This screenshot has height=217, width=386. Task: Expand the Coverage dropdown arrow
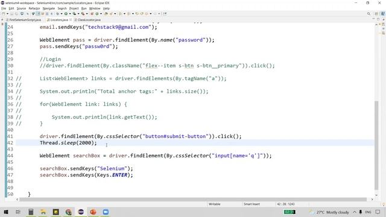tap(78, 14)
